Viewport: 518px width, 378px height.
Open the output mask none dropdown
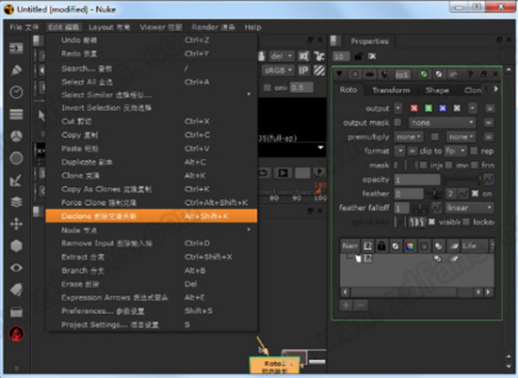point(442,122)
